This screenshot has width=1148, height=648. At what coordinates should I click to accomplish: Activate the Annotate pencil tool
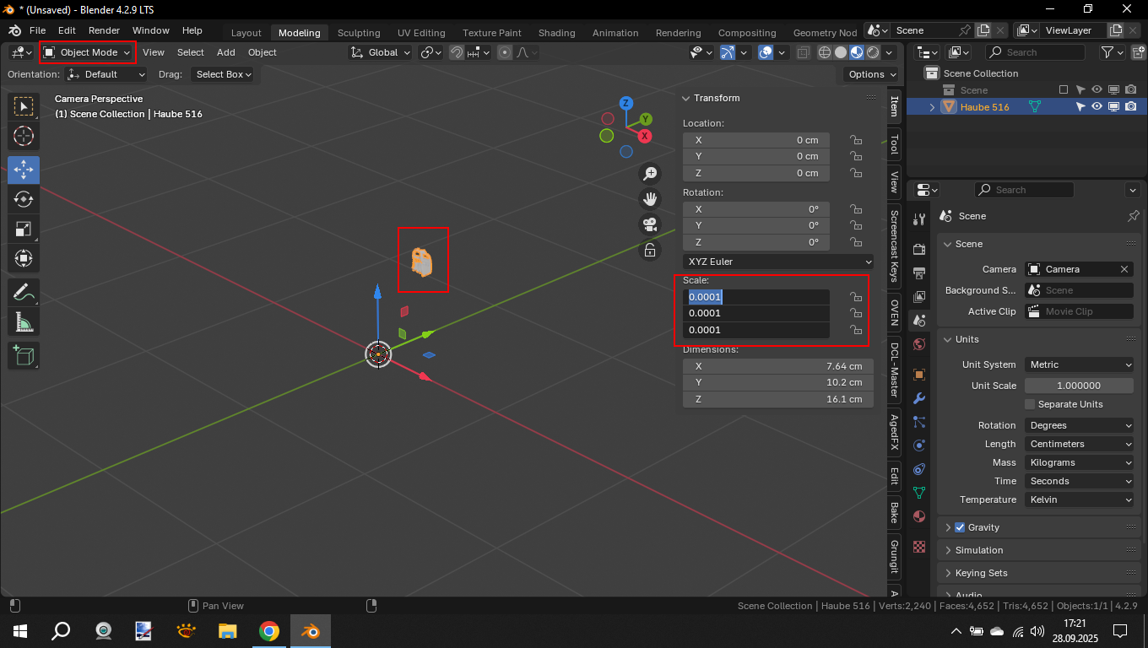coord(24,293)
